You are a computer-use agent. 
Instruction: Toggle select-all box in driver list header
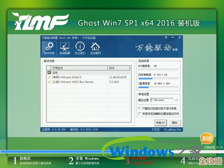pyautogui.click(x=49, y=68)
